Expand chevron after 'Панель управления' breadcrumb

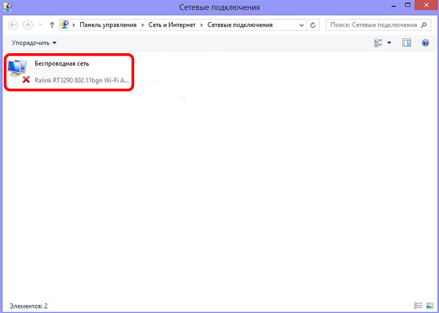point(142,25)
